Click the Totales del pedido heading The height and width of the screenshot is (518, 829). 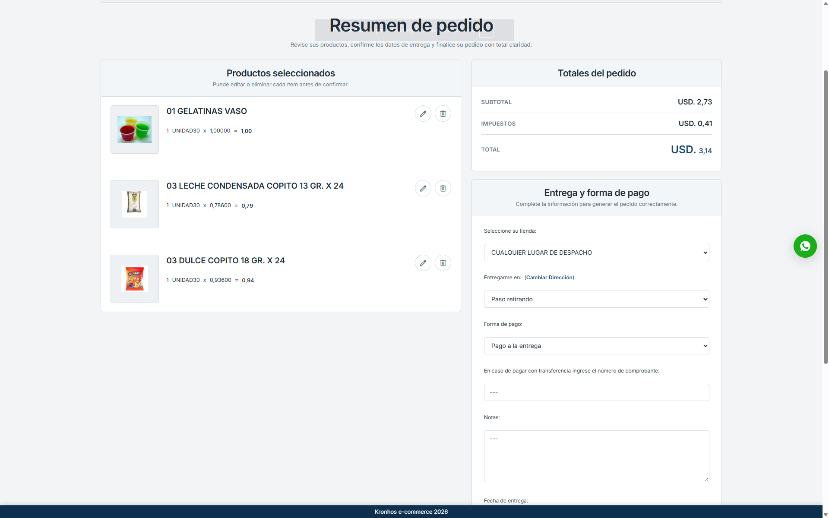tap(597, 73)
